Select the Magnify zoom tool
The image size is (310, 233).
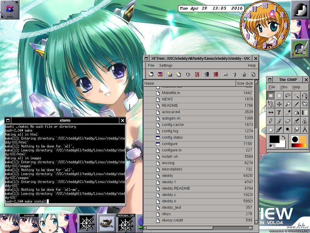coord(288,104)
